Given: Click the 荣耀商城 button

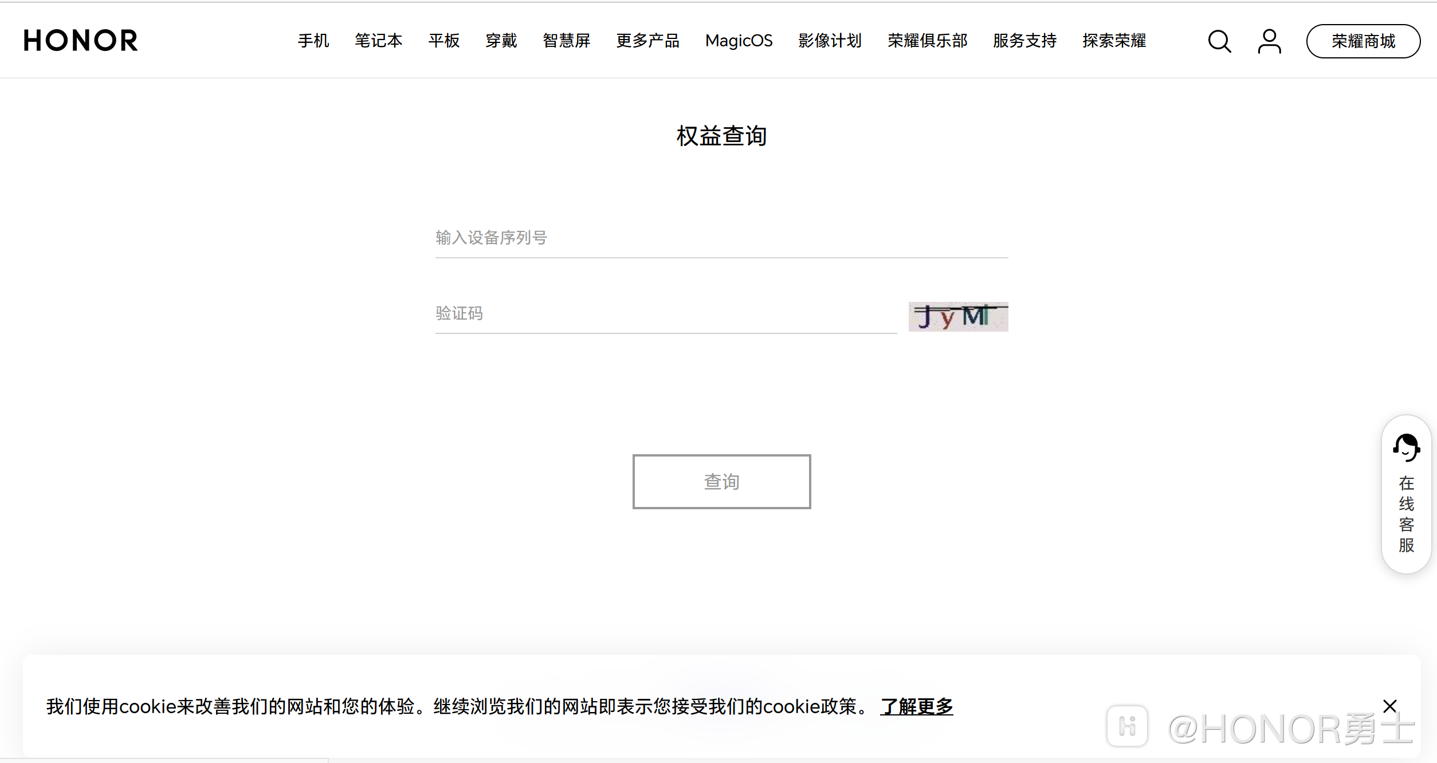Looking at the screenshot, I should [1363, 41].
